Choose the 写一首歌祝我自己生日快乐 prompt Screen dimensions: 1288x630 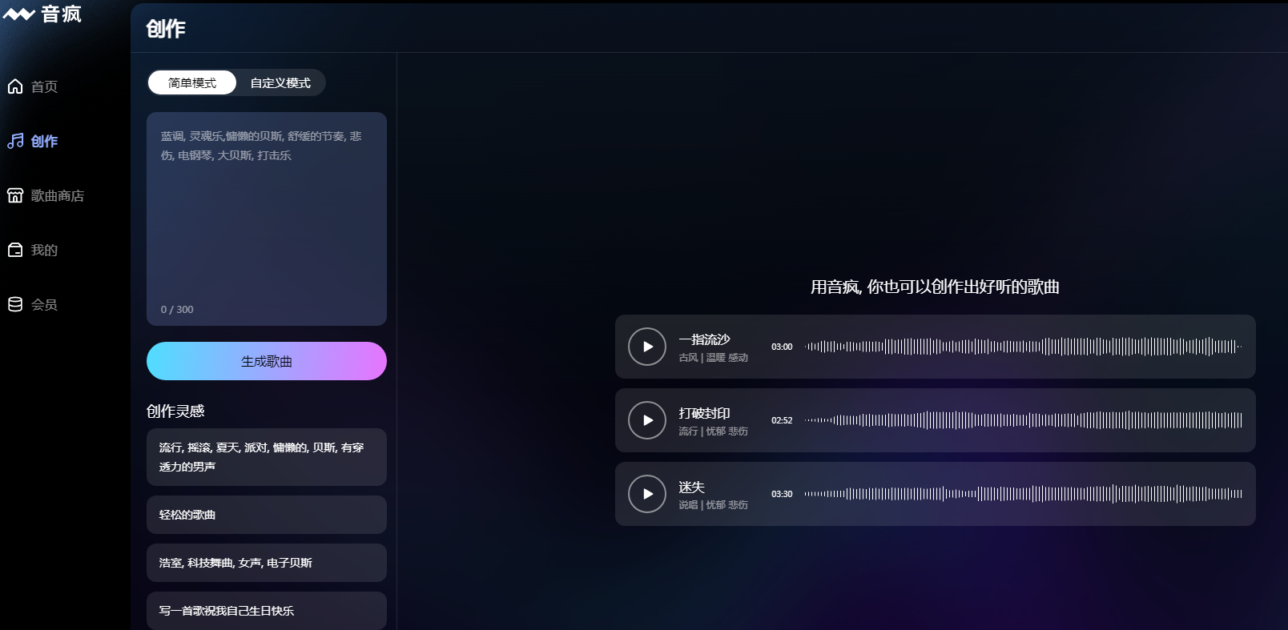pos(267,611)
